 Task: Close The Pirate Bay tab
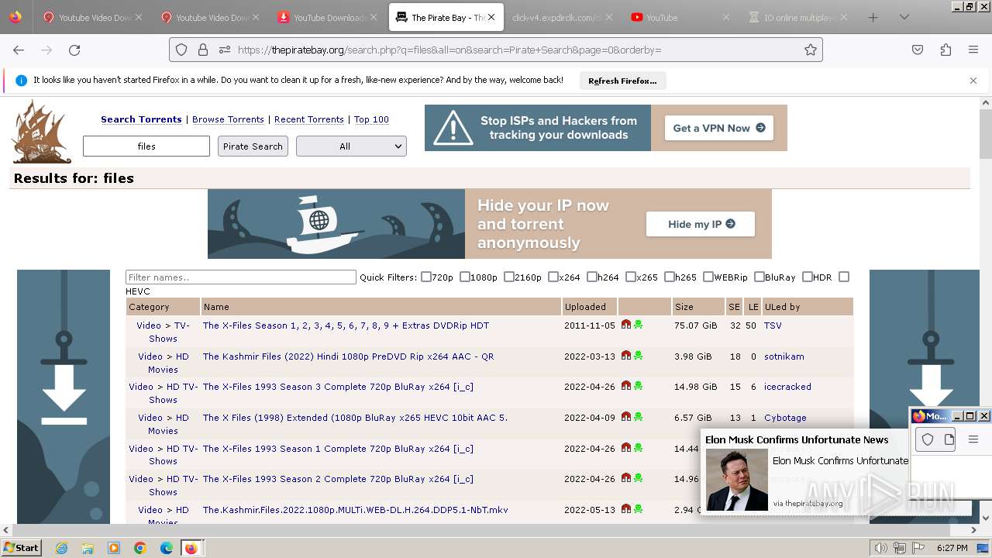tap(491, 17)
